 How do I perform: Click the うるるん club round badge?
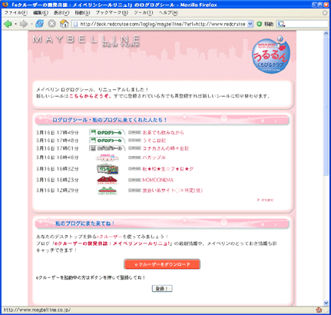(271, 55)
